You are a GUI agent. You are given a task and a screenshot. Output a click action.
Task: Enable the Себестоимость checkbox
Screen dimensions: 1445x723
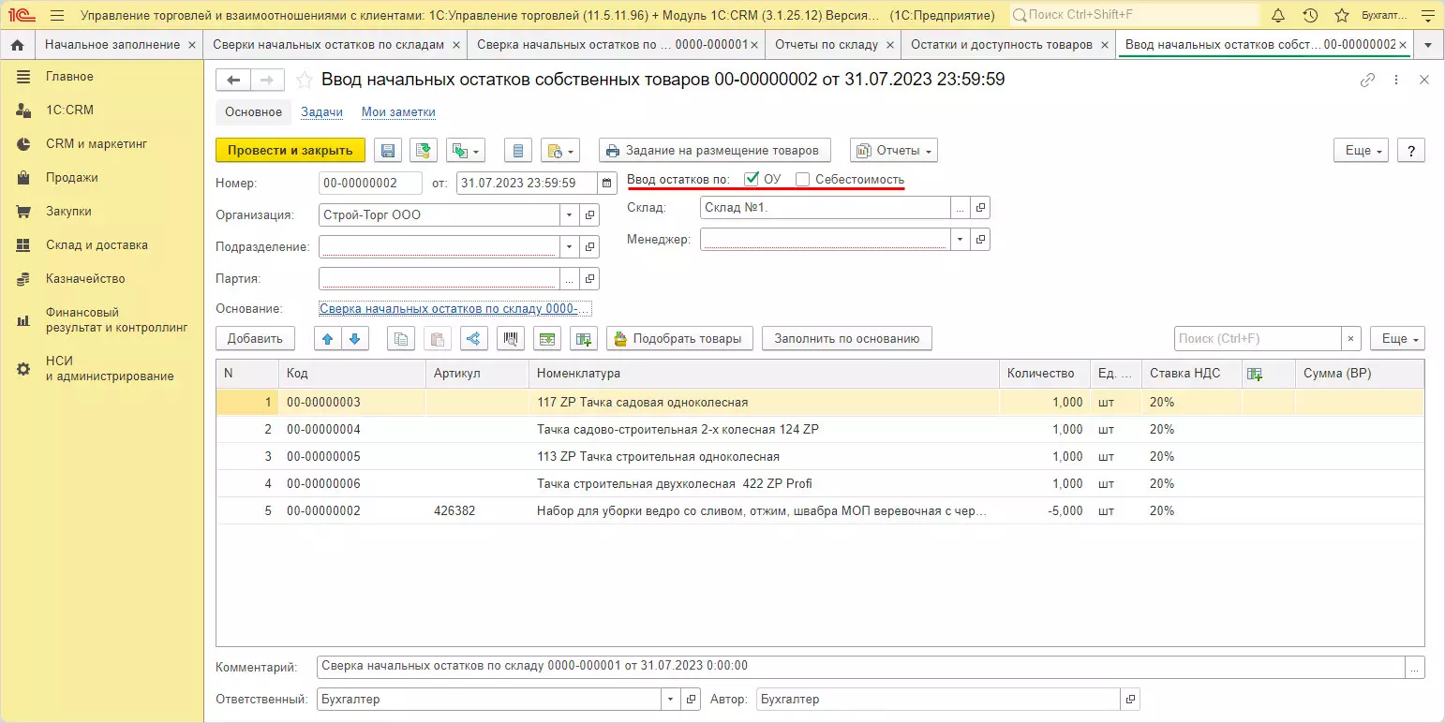point(802,179)
